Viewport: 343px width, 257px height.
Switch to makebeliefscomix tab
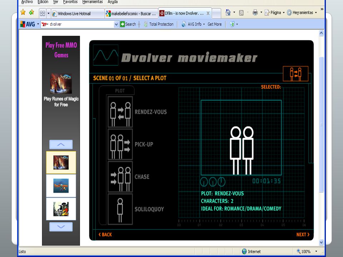point(131,14)
